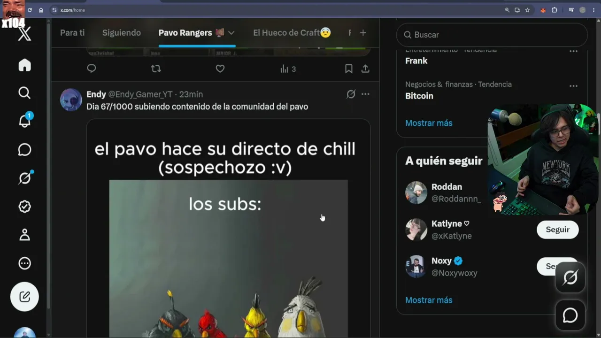The image size is (601, 338).
Task: Switch to the Siguiendo tab
Action: 122,33
